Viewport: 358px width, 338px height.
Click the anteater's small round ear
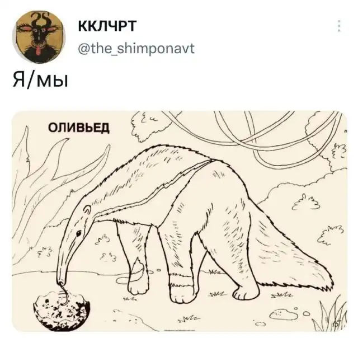click(x=87, y=210)
